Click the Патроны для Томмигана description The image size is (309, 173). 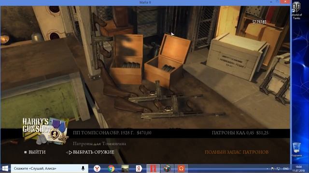point(99,144)
